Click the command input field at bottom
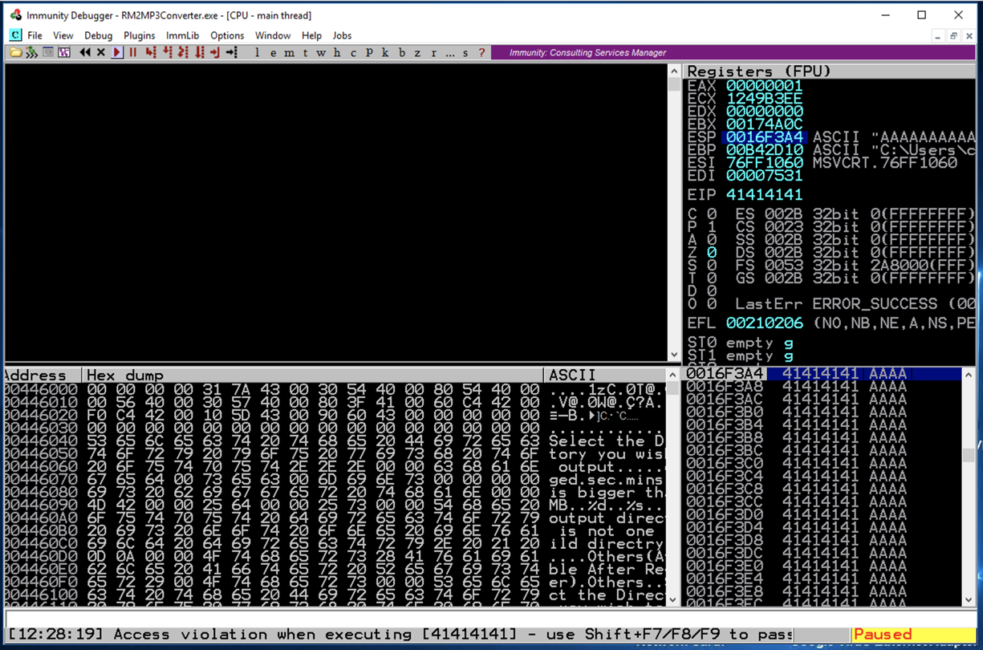This screenshot has height=650, width=983. [491, 619]
